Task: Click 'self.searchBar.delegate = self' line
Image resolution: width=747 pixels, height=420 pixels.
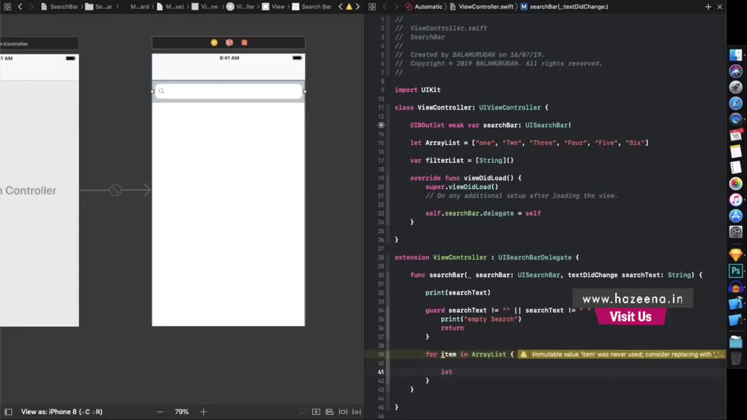Action: tap(483, 213)
